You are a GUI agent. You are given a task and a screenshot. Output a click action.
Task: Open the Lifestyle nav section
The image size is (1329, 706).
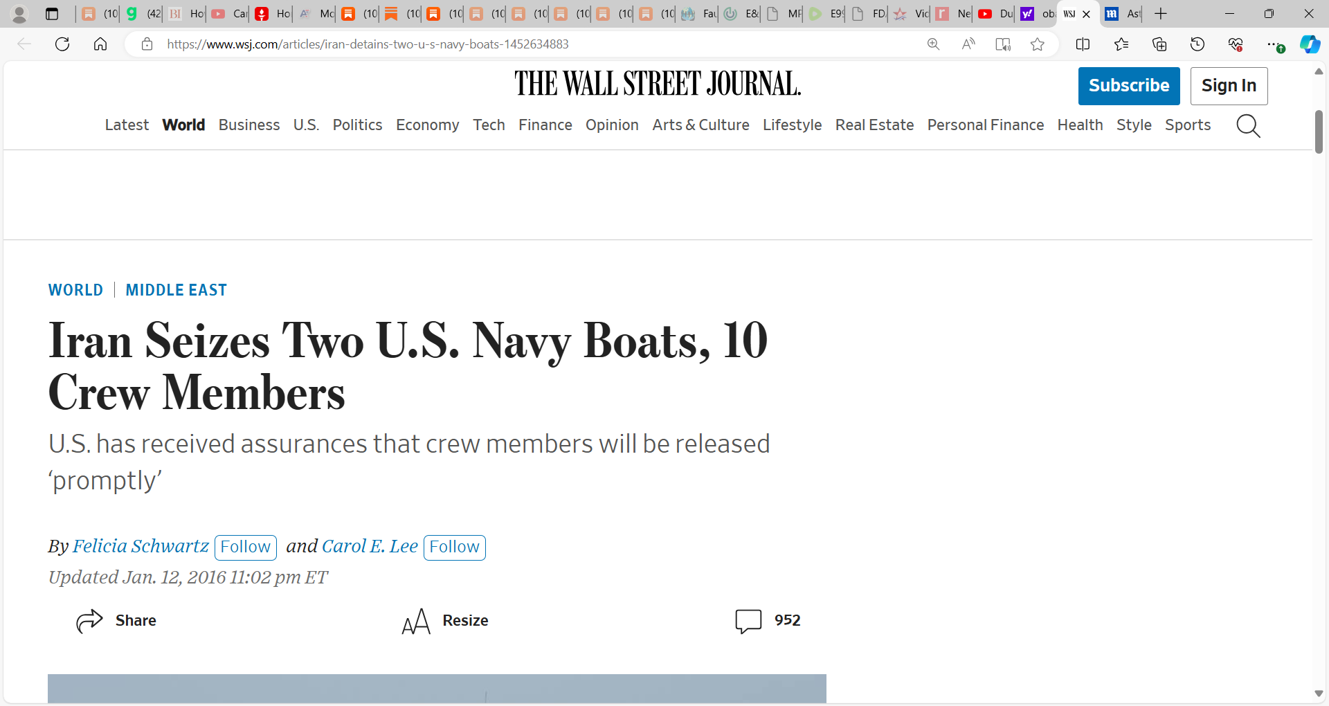click(793, 125)
